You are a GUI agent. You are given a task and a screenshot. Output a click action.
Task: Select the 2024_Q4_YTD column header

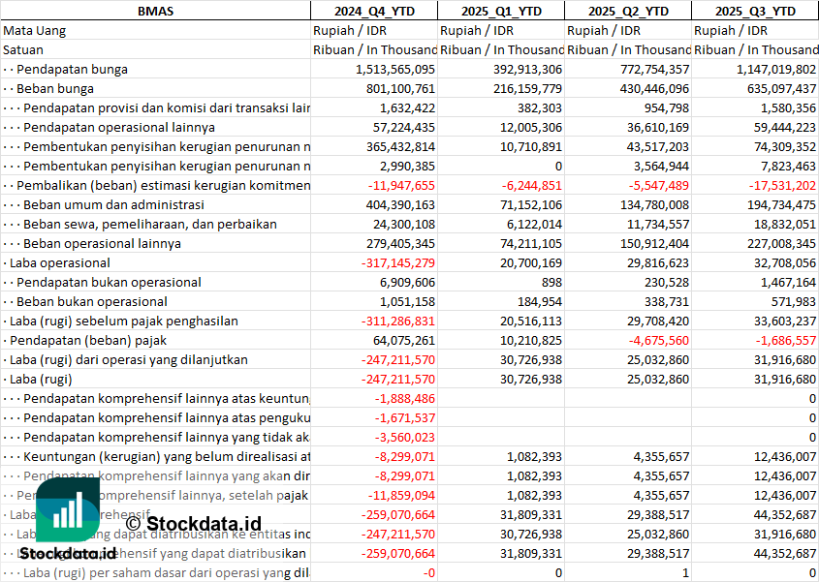[x=374, y=11]
